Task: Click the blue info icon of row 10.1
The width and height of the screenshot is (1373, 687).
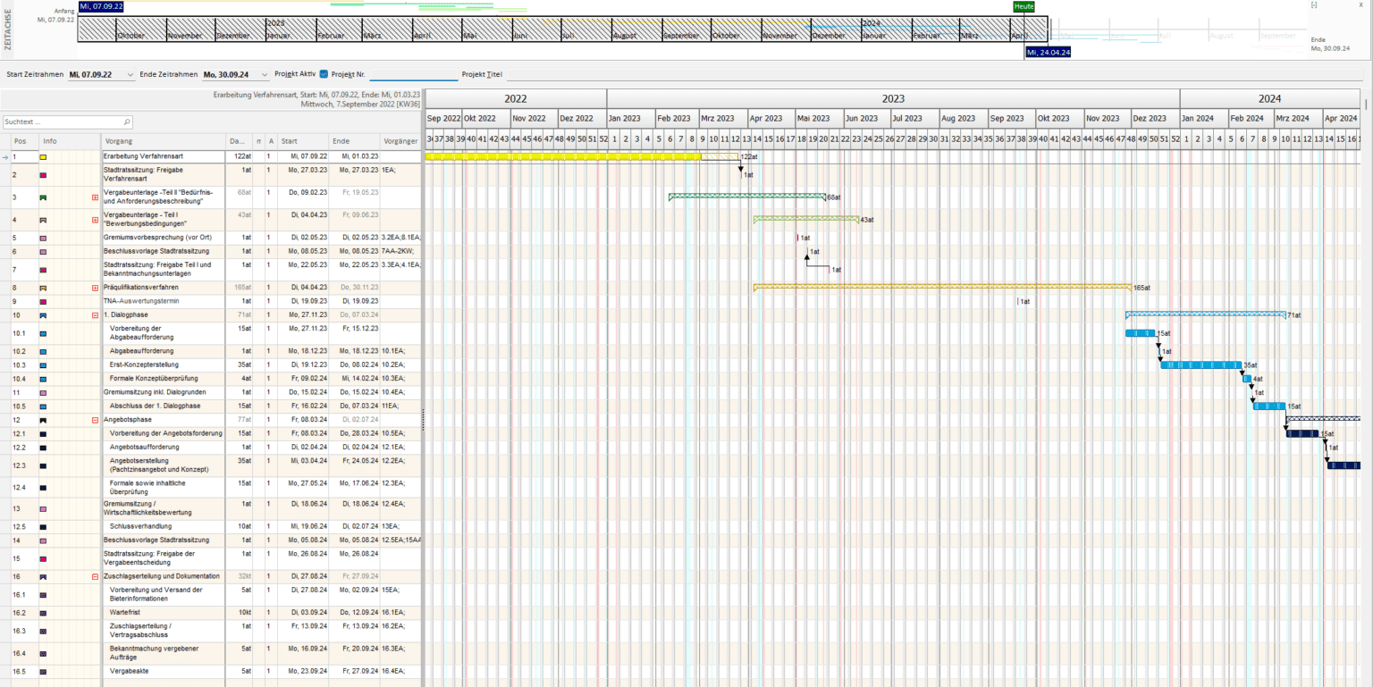Action: click(x=44, y=333)
